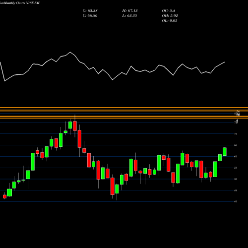The height and width of the screenshot is (248, 248).
Task: Select the open value 'O: 63.38'
Action: tap(90, 11)
